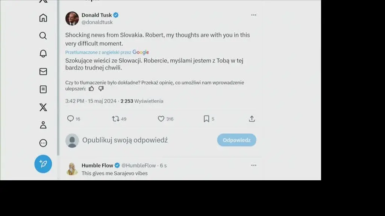The width and height of the screenshot is (385, 216).
Task: Open three-dot menu on Humble Flow's reply
Action: tap(254, 165)
